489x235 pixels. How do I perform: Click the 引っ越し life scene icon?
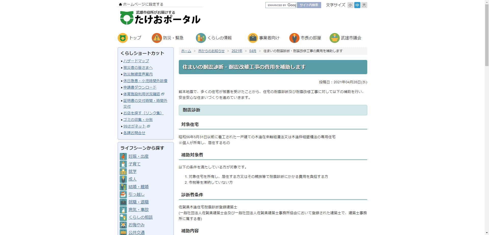[x=123, y=195]
